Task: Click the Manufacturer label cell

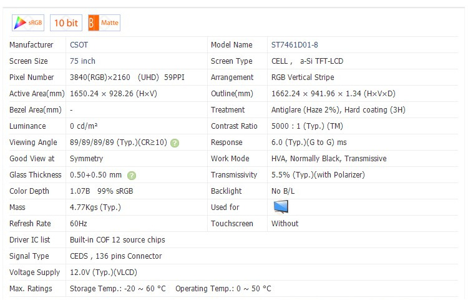Action: tap(31, 45)
